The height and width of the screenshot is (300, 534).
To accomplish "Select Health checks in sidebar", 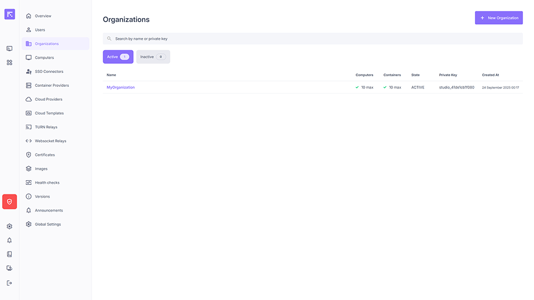I will pos(47,183).
